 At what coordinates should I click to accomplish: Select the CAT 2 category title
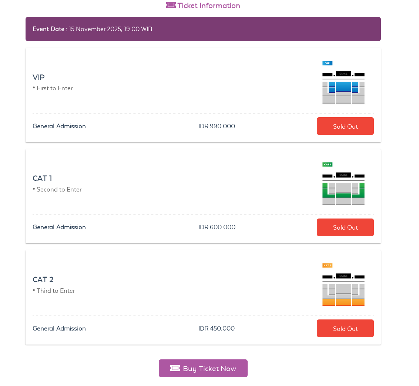click(43, 280)
